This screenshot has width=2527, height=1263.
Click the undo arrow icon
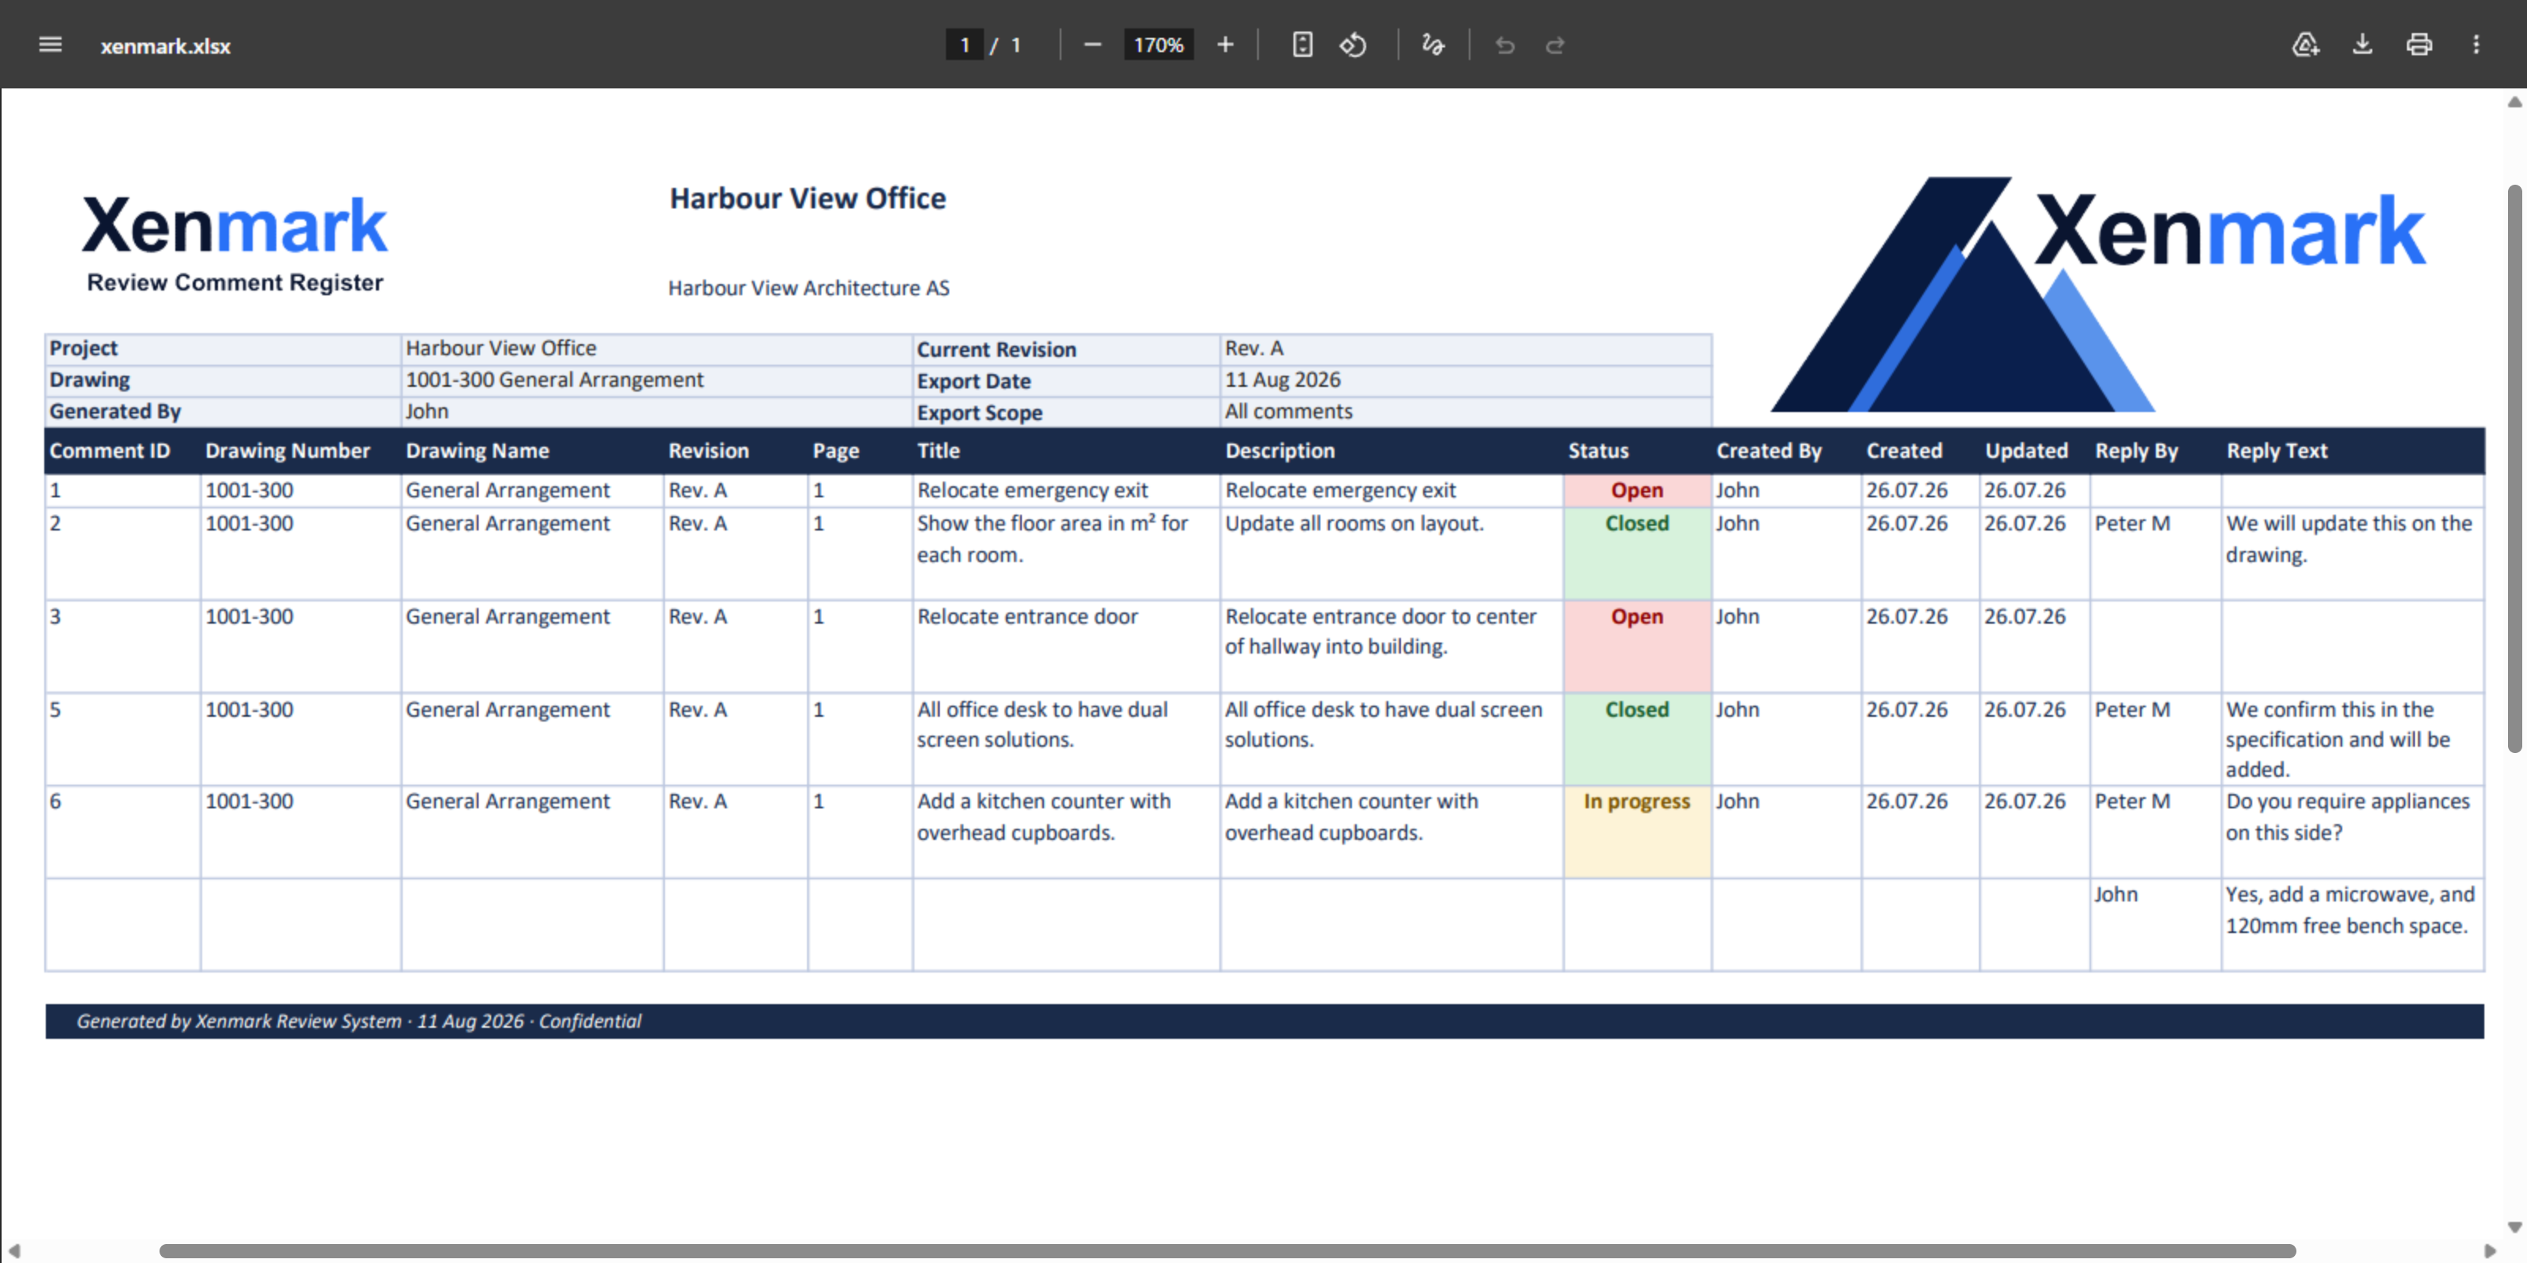click(x=1505, y=45)
